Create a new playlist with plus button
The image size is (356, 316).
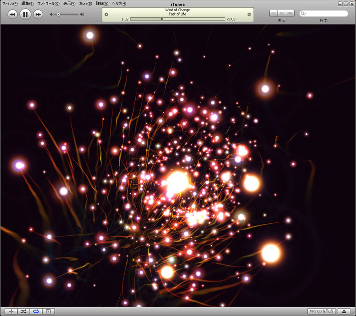tap(11, 311)
